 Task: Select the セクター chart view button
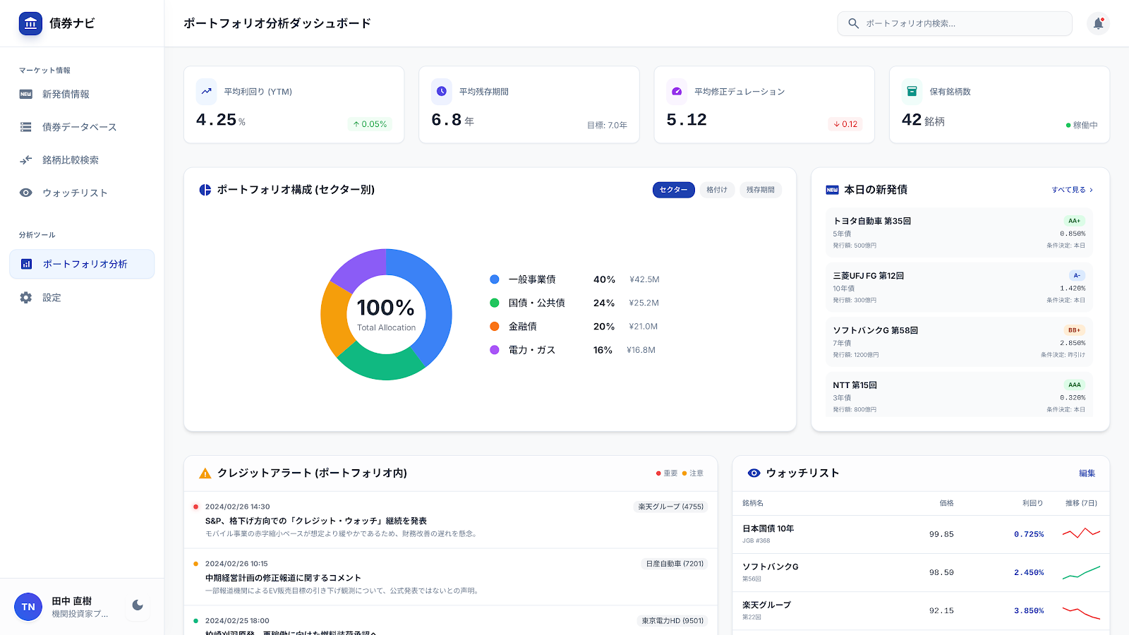(672, 190)
